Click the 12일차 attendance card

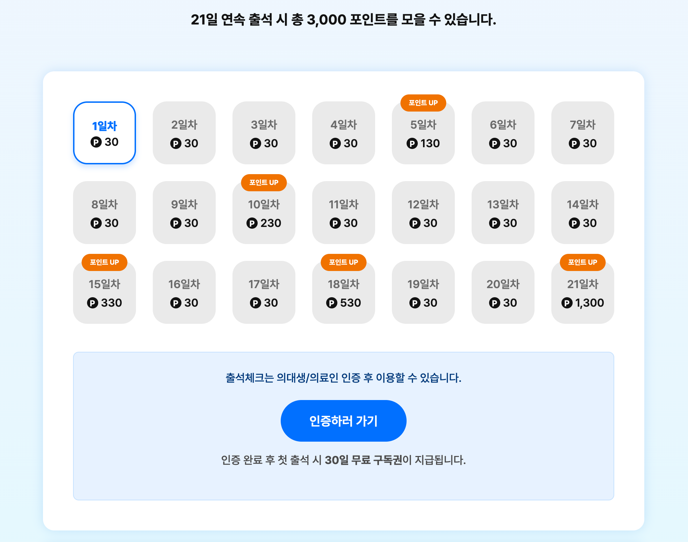coord(423,213)
